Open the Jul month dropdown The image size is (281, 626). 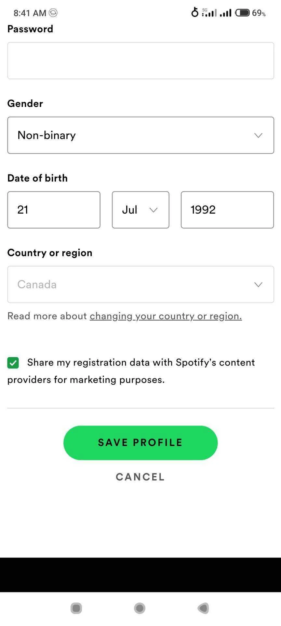(x=140, y=210)
